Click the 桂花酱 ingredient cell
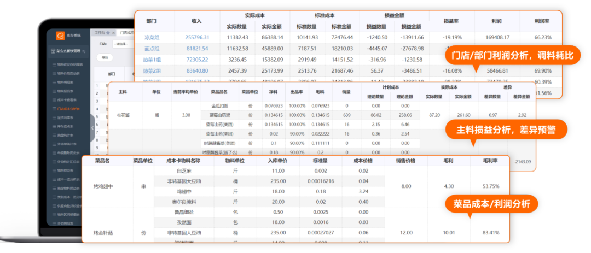The height and width of the screenshot is (253, 591). 123,115
